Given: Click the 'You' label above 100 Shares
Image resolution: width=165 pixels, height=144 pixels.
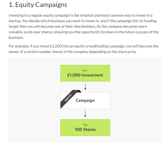Looking at the screenshot, I should [x=85, y=125].
